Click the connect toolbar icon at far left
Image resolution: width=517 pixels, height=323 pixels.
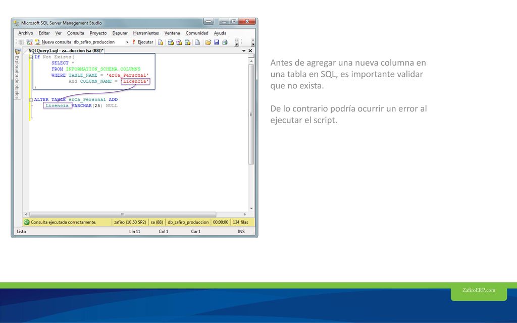pos(21,42)
